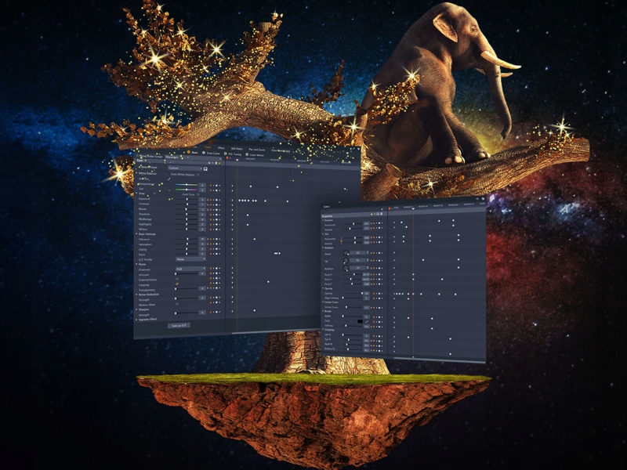
Task: Tick the Auto White Balance checkbox
Action: [x=198, y=175]
